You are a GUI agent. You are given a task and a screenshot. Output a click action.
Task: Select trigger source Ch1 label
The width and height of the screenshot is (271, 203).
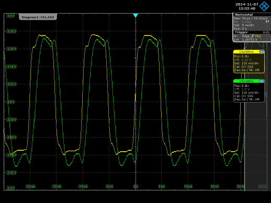click(258, 36)
